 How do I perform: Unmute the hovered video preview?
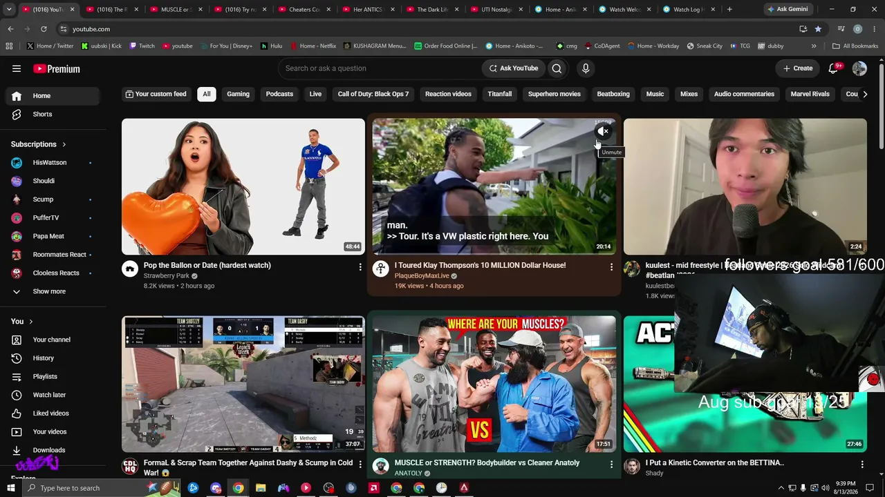(x=604, y=131)
